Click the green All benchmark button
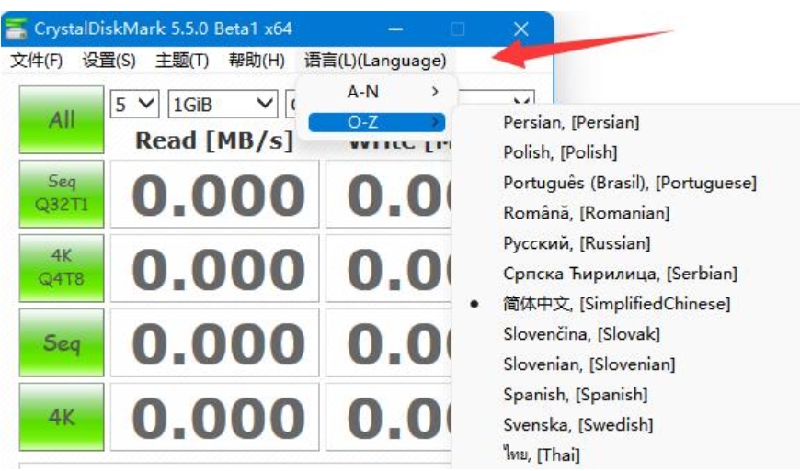The width and height of the screenshot is (800, 471). pyautogui.click(x=62, y=119)
